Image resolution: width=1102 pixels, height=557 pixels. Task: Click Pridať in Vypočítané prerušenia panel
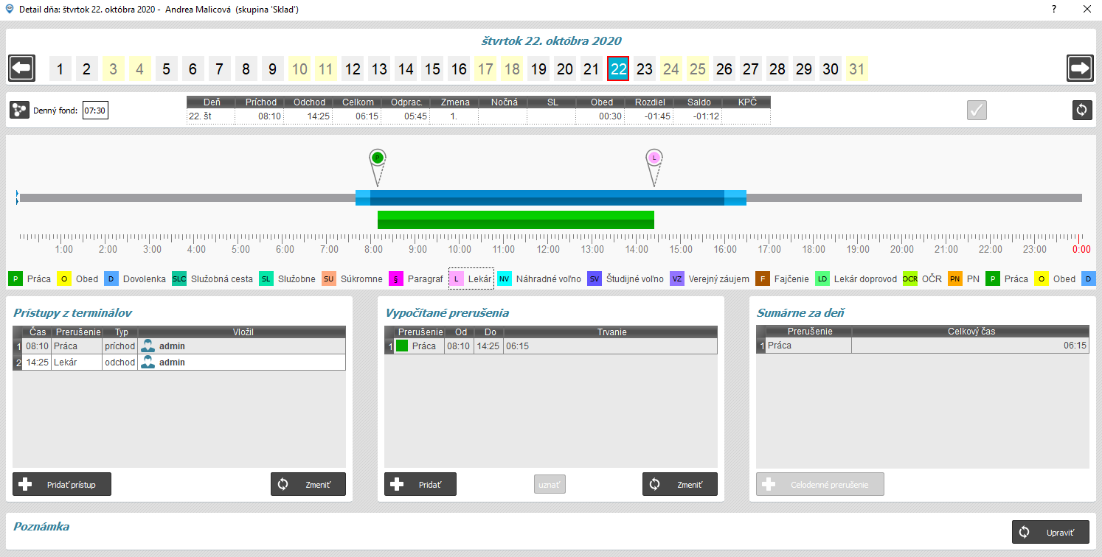(x=420, y=484)
